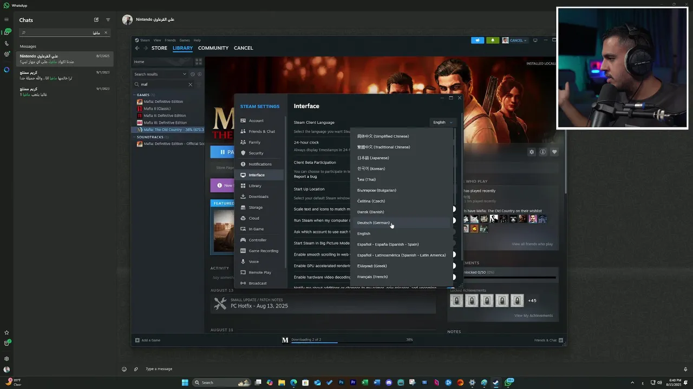Open WhatsApp settings gear icon
The height and width of the screenshot is (389, 693).
point(6,358)
